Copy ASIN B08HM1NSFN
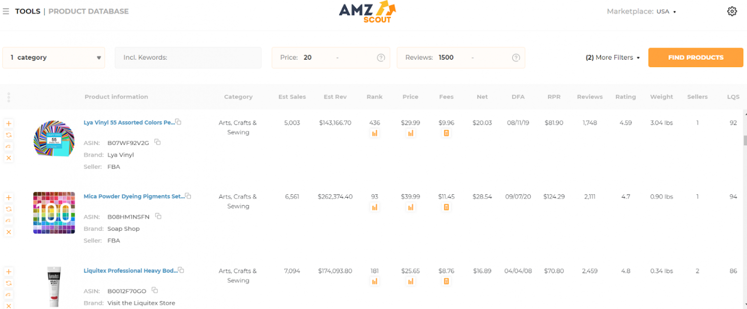 (158, 216)
